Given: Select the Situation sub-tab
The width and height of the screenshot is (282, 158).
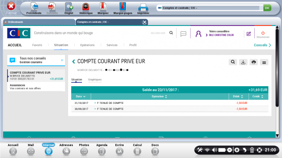Looking at the screenshot, I should click(77, 80).
